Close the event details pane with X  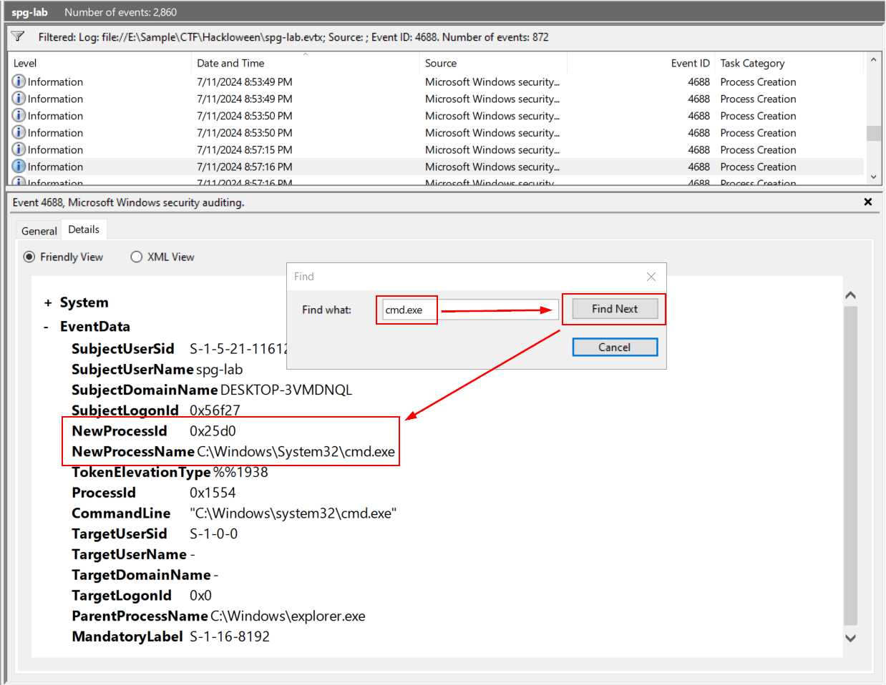tap(868, 202)
